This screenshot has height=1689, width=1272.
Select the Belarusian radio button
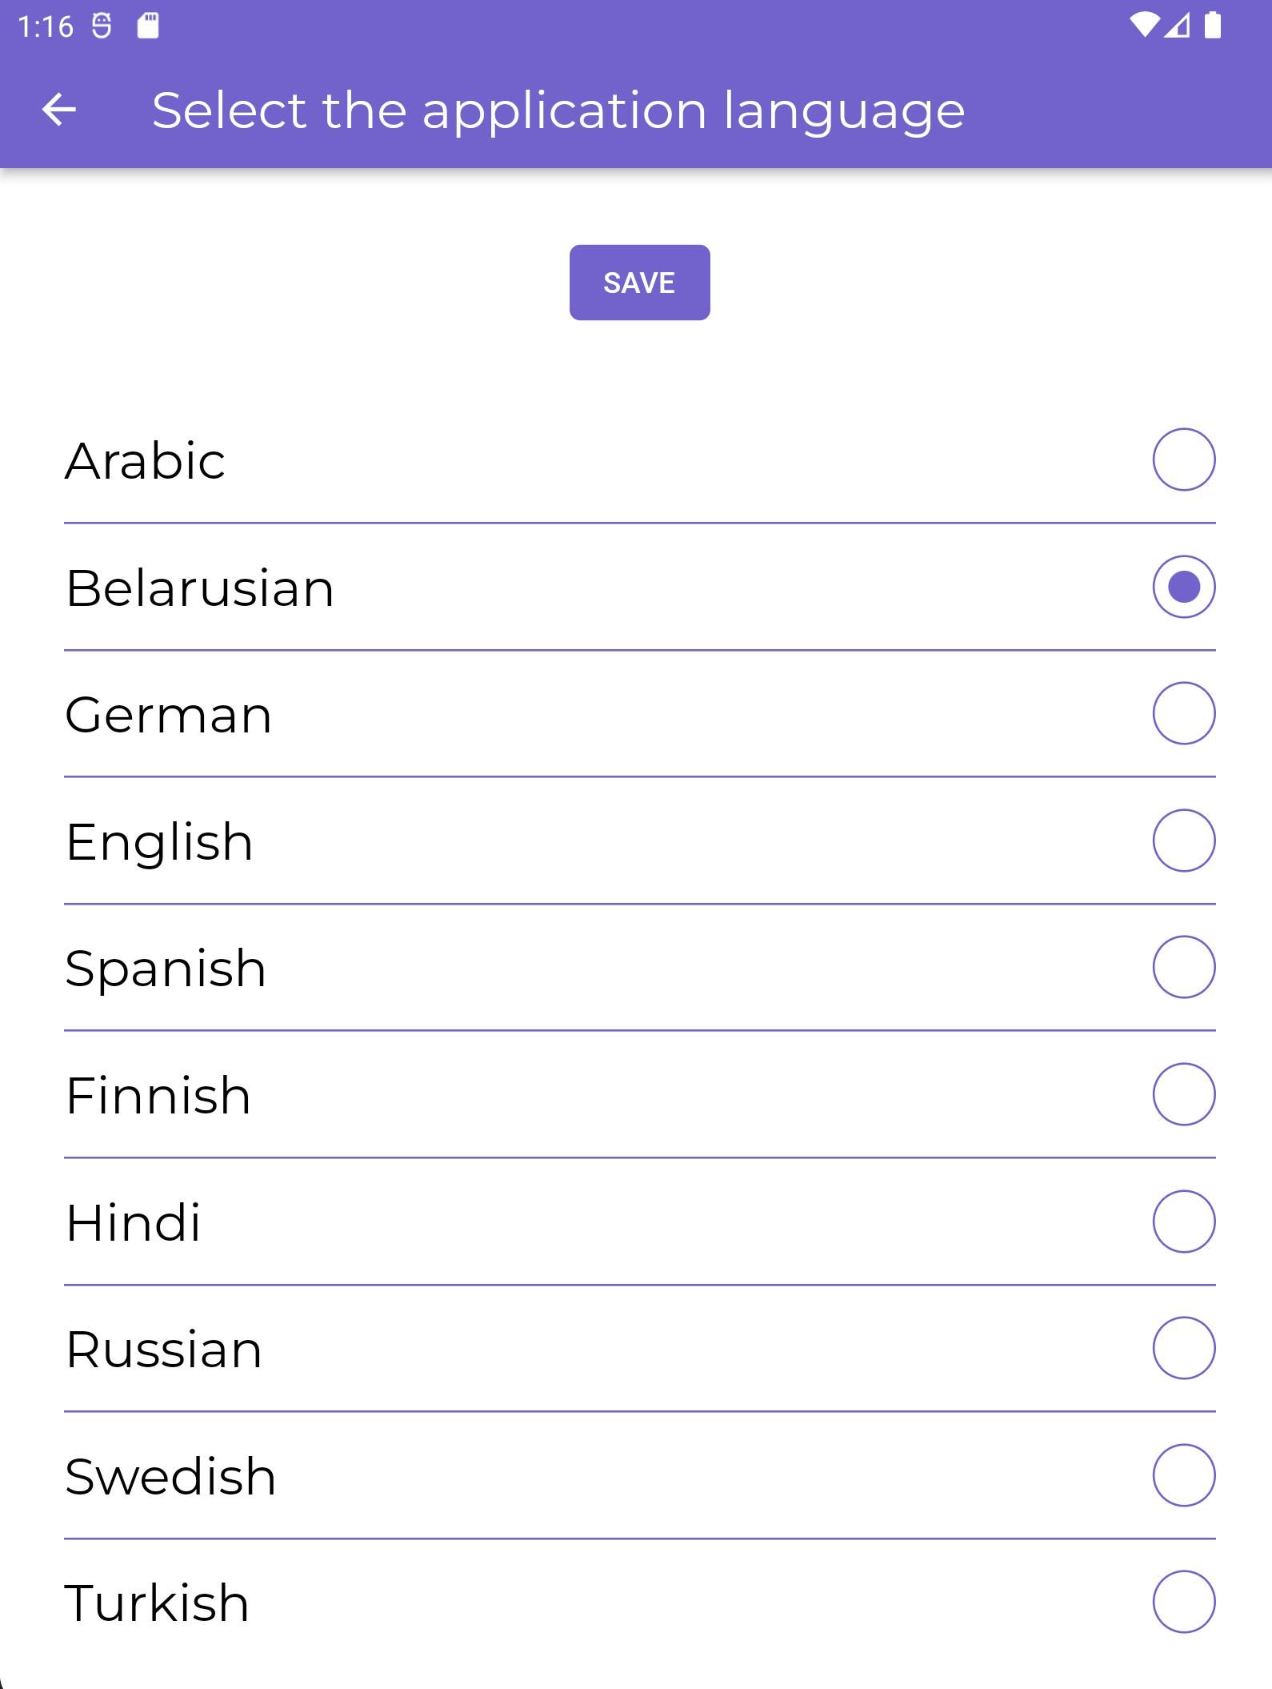click(x=1183, y=587)
